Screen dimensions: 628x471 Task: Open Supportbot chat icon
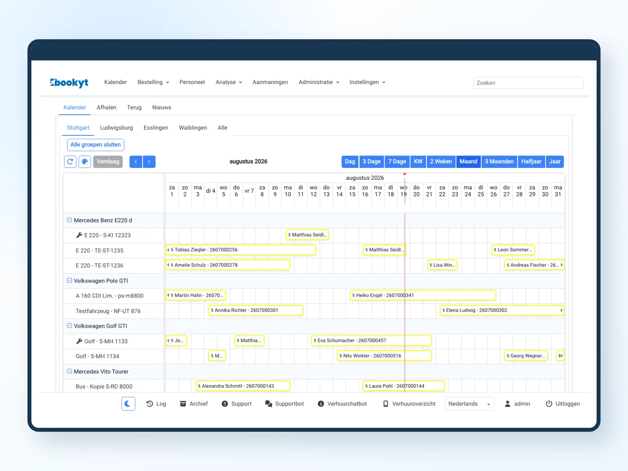click(x=268, y=404)
